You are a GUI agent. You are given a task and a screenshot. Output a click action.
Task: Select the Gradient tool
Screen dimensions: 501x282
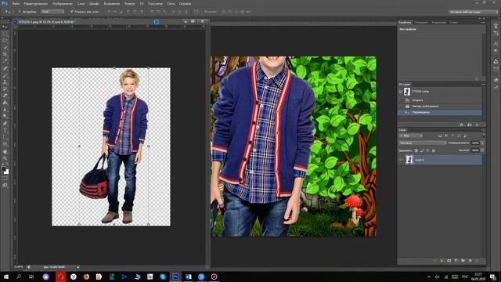pyautogui.click(x=5, y=103)
